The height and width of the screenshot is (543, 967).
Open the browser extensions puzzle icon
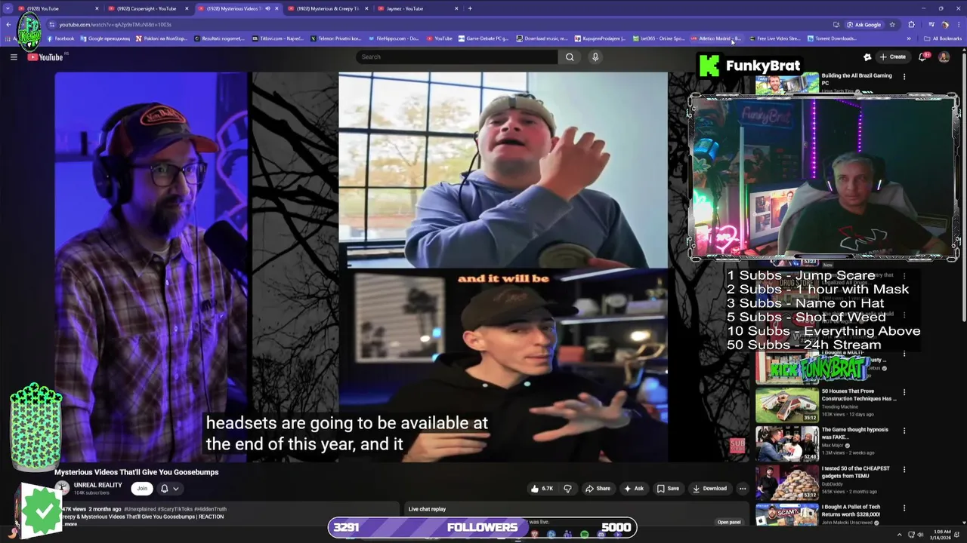coord(911,24)
